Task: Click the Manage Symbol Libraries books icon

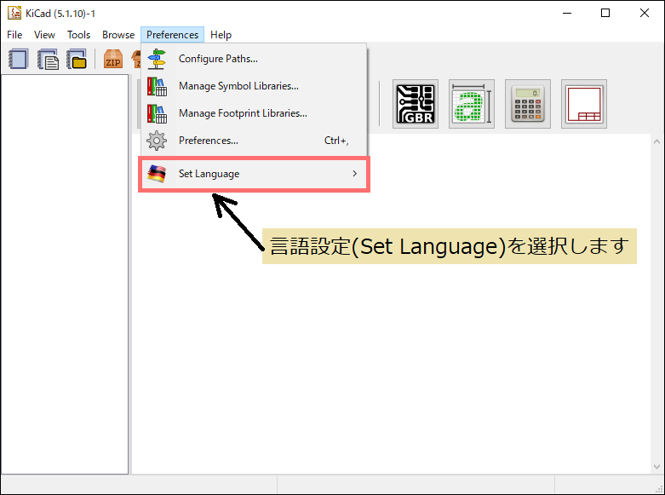Action: (157, 86)
